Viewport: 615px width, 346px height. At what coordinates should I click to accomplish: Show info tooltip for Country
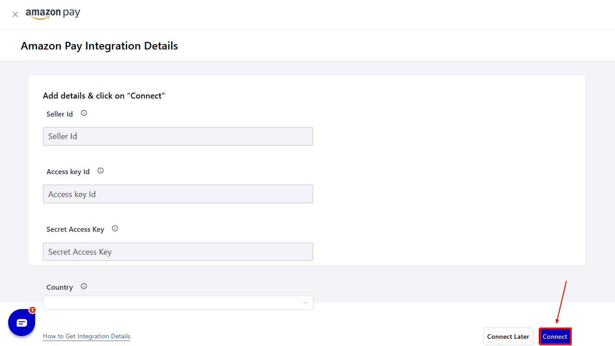click(x=84, y=287)
